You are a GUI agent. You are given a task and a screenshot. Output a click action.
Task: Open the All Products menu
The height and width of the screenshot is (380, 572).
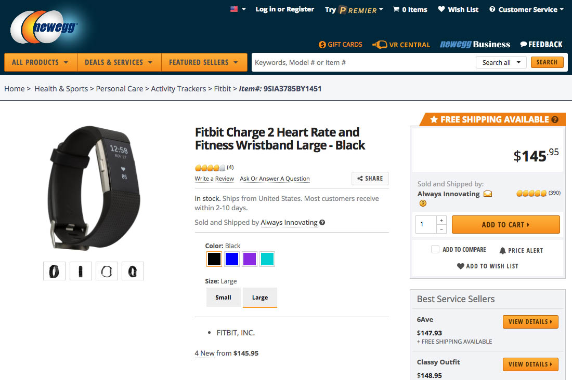pyautogui.click(x=40, y=62)
